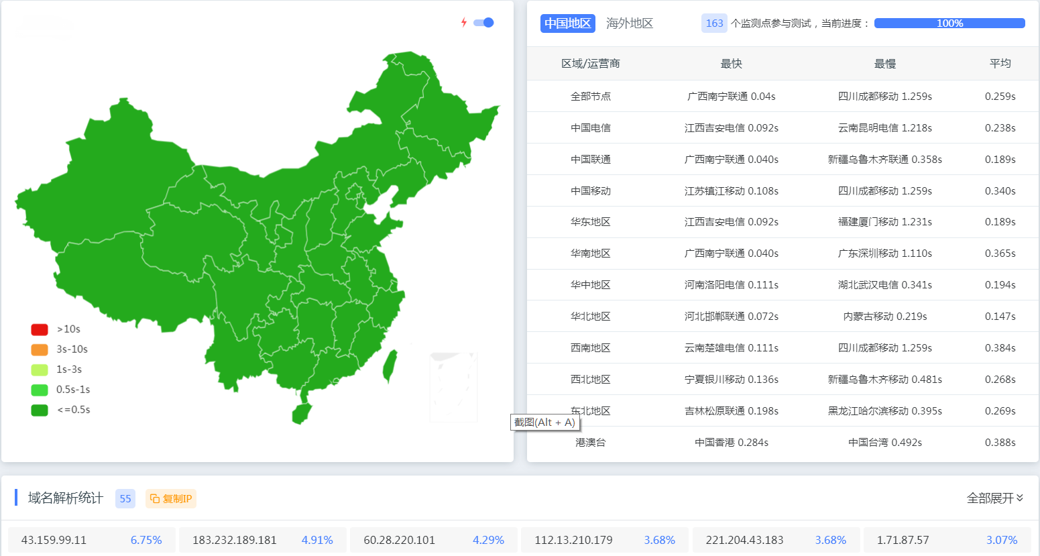Click the 4.91% link beside 183.232.189.181
The image size is (1040, 556).
point(317,539)
